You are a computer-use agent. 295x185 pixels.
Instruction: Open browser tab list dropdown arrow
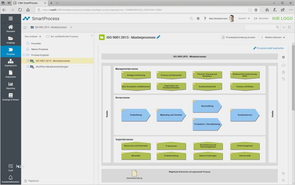pos(57,3)
